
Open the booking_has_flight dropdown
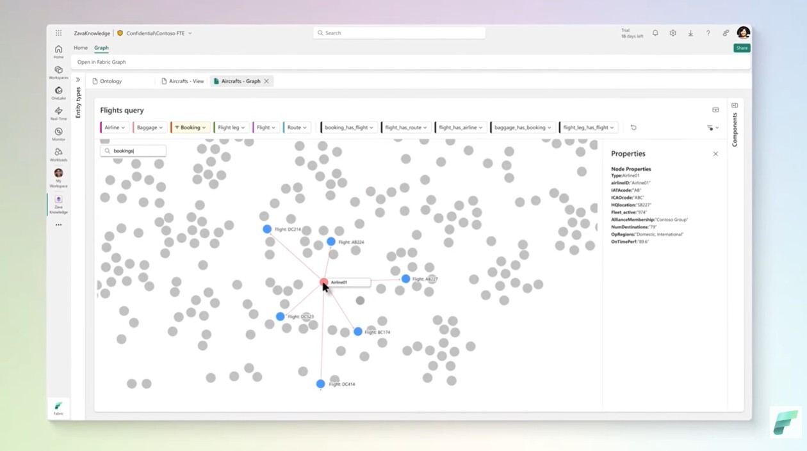click(348, 127)
